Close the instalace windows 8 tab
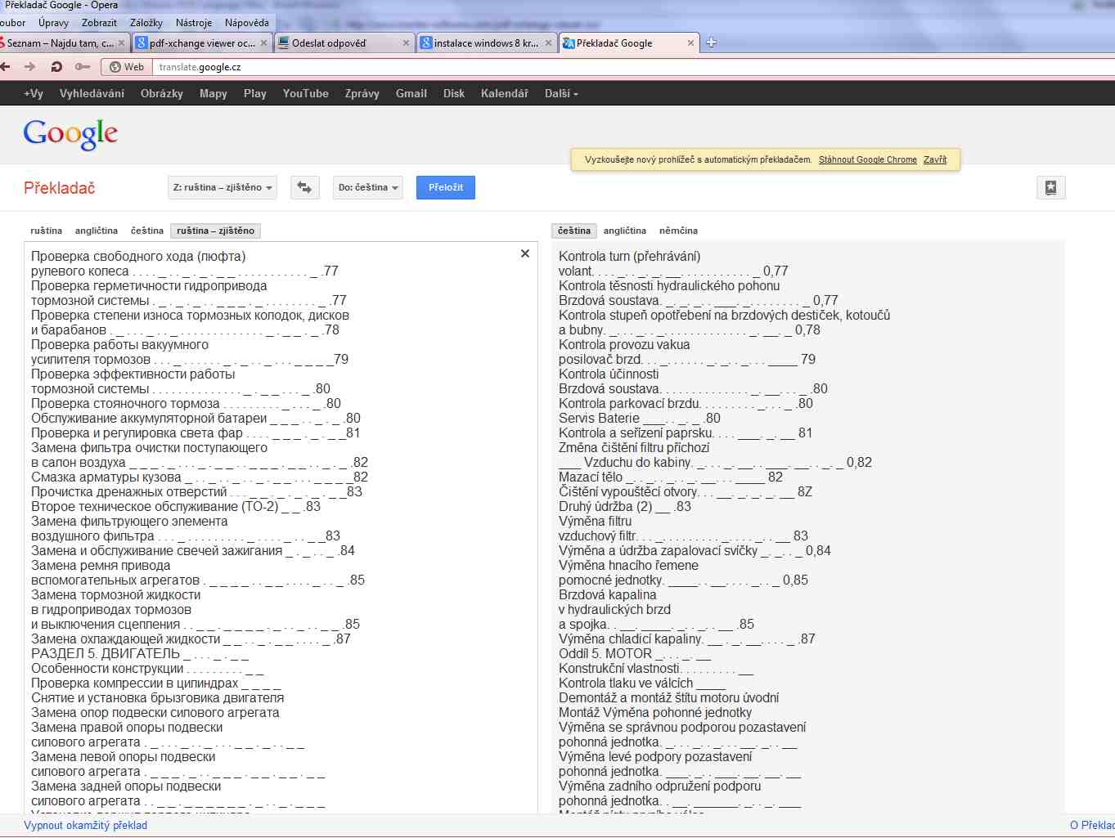Viewport: 1115px width, 838px height. [548, 43]
